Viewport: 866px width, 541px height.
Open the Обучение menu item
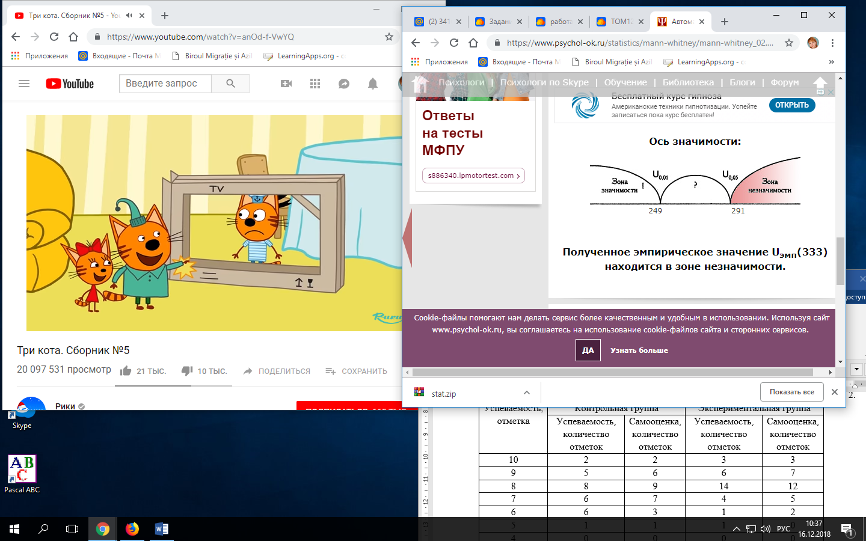(625, 82)
